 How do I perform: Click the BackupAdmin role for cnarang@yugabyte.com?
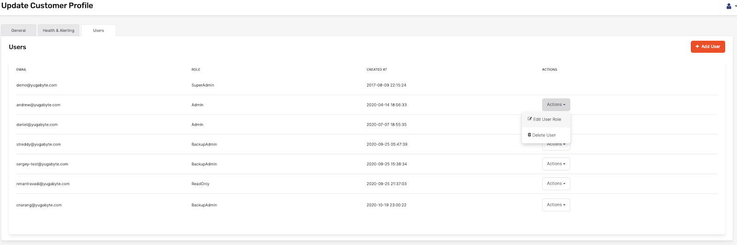pos(204,205)
